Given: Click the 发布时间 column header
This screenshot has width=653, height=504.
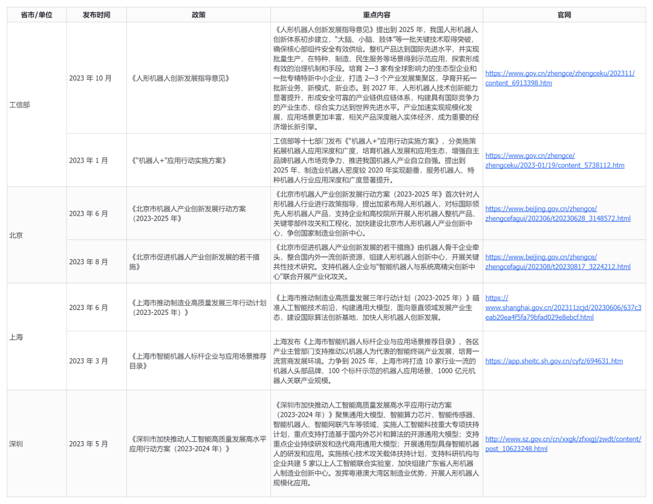Looking at the screenshot, I should pos(96,15).
